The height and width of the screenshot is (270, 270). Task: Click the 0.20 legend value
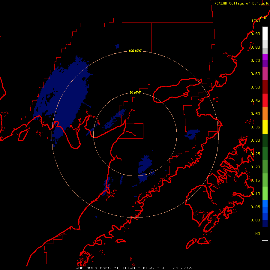pos(255,167)
